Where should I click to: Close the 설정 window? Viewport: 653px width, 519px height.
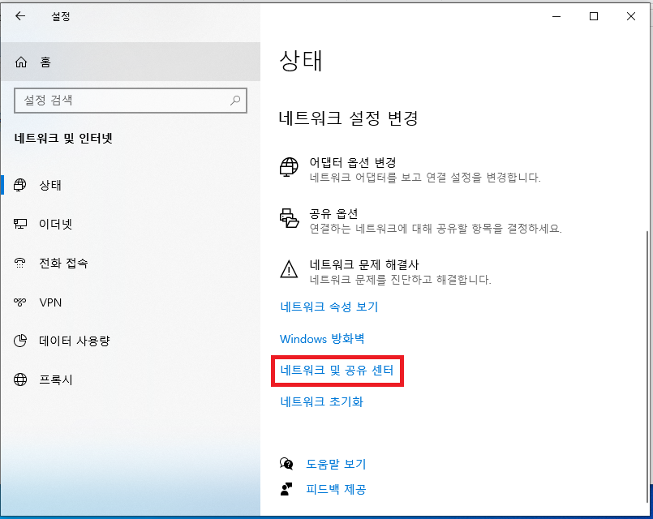631,16
